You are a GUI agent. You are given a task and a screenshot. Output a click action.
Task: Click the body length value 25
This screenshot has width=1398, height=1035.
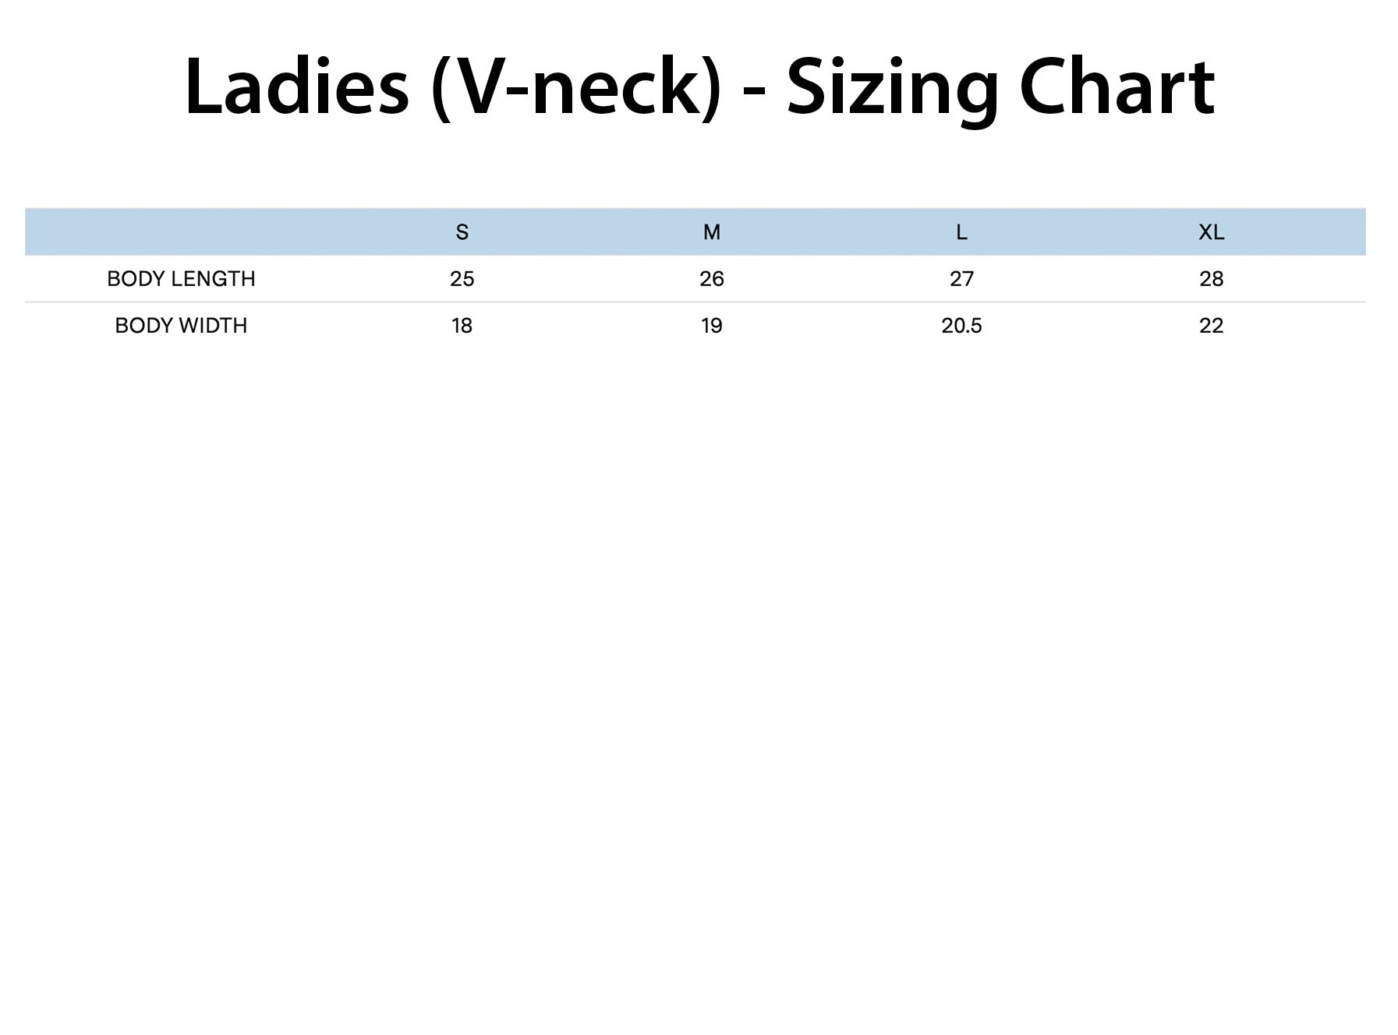tap(462, 279)
